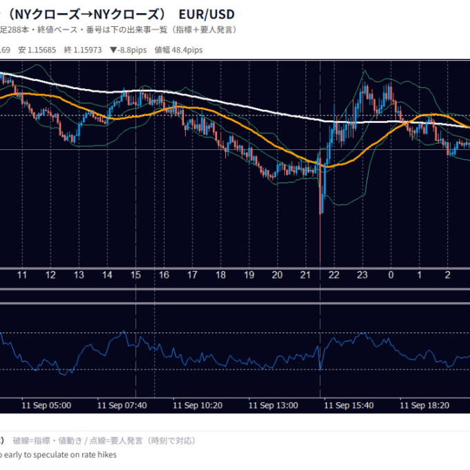Click hour label 16 on hour axis

(x=164, y=275)
